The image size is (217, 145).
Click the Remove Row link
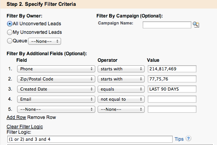click(x=42, y=117)
